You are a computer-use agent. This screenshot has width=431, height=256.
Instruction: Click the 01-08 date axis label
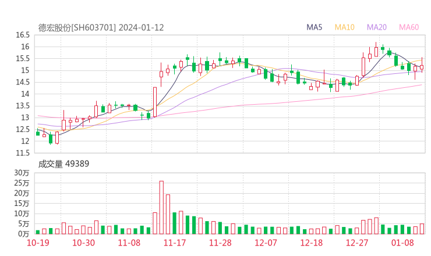click(402, 243)
